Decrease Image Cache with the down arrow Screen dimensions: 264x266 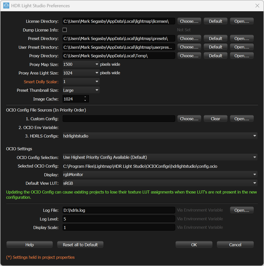(x=85, y=100)
